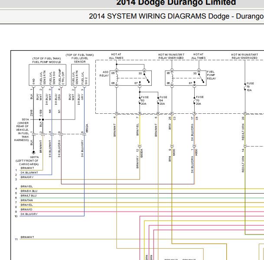The width and height of the screenshot is (264, 260).
Task: Click wire 6 label BRN/LT BLU
Action: coord(29,196)
